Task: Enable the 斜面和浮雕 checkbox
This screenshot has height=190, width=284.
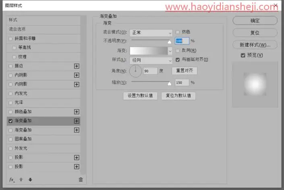Action: point(10,39)
